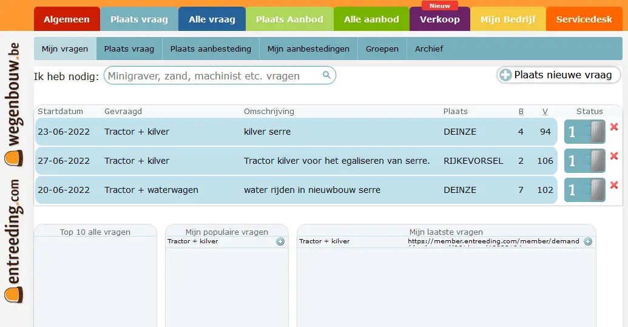Click plus icon in Mijn laatste vragen
Viewport: 628px width, 327px height.
click(x=588, y=241)
